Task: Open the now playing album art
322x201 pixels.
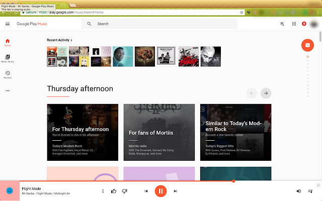Action: 10,191
